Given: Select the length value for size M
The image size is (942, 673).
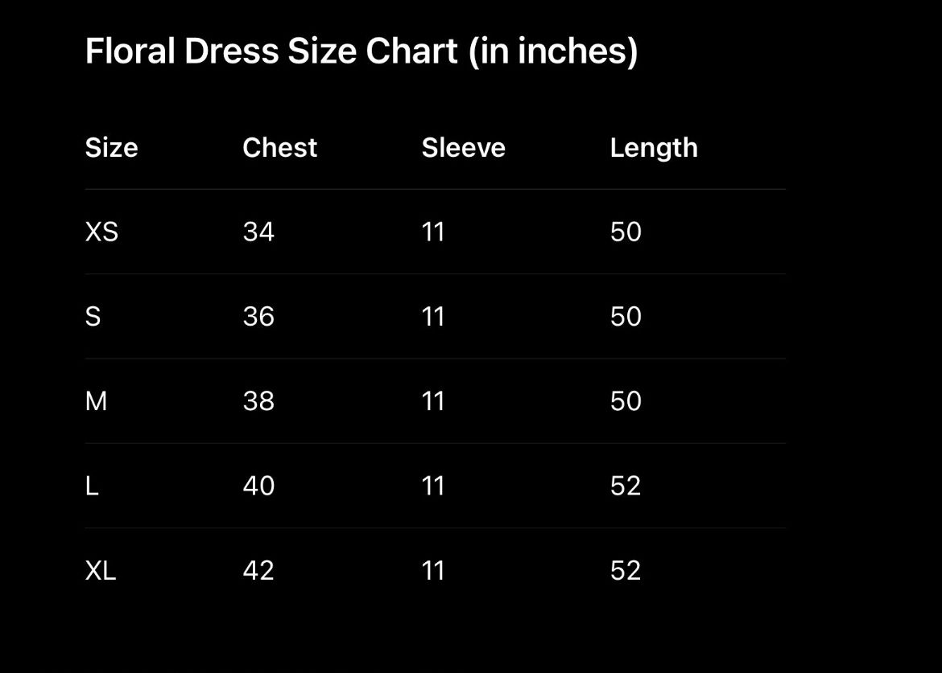Looking at the screenshot, I should pos(626,401).
